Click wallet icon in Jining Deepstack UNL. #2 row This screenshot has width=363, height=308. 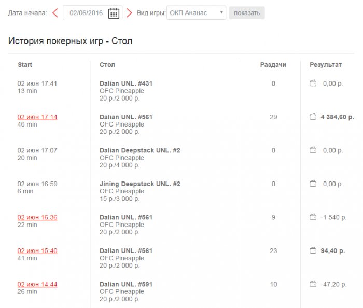click(x=313, y=184)
